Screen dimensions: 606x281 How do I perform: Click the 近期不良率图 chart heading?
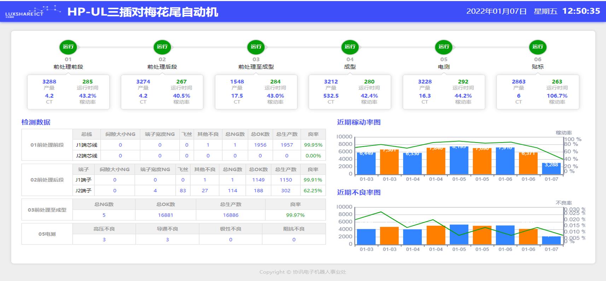[359, 192]
